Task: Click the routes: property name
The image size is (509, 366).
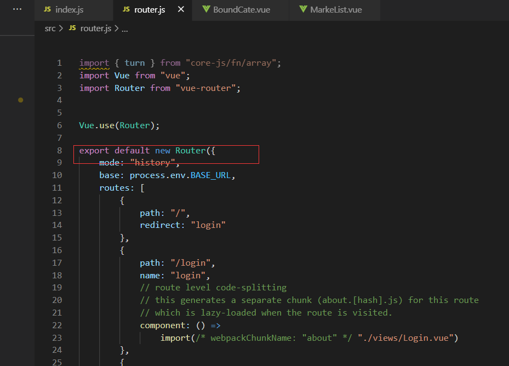Action: [117, 188]
